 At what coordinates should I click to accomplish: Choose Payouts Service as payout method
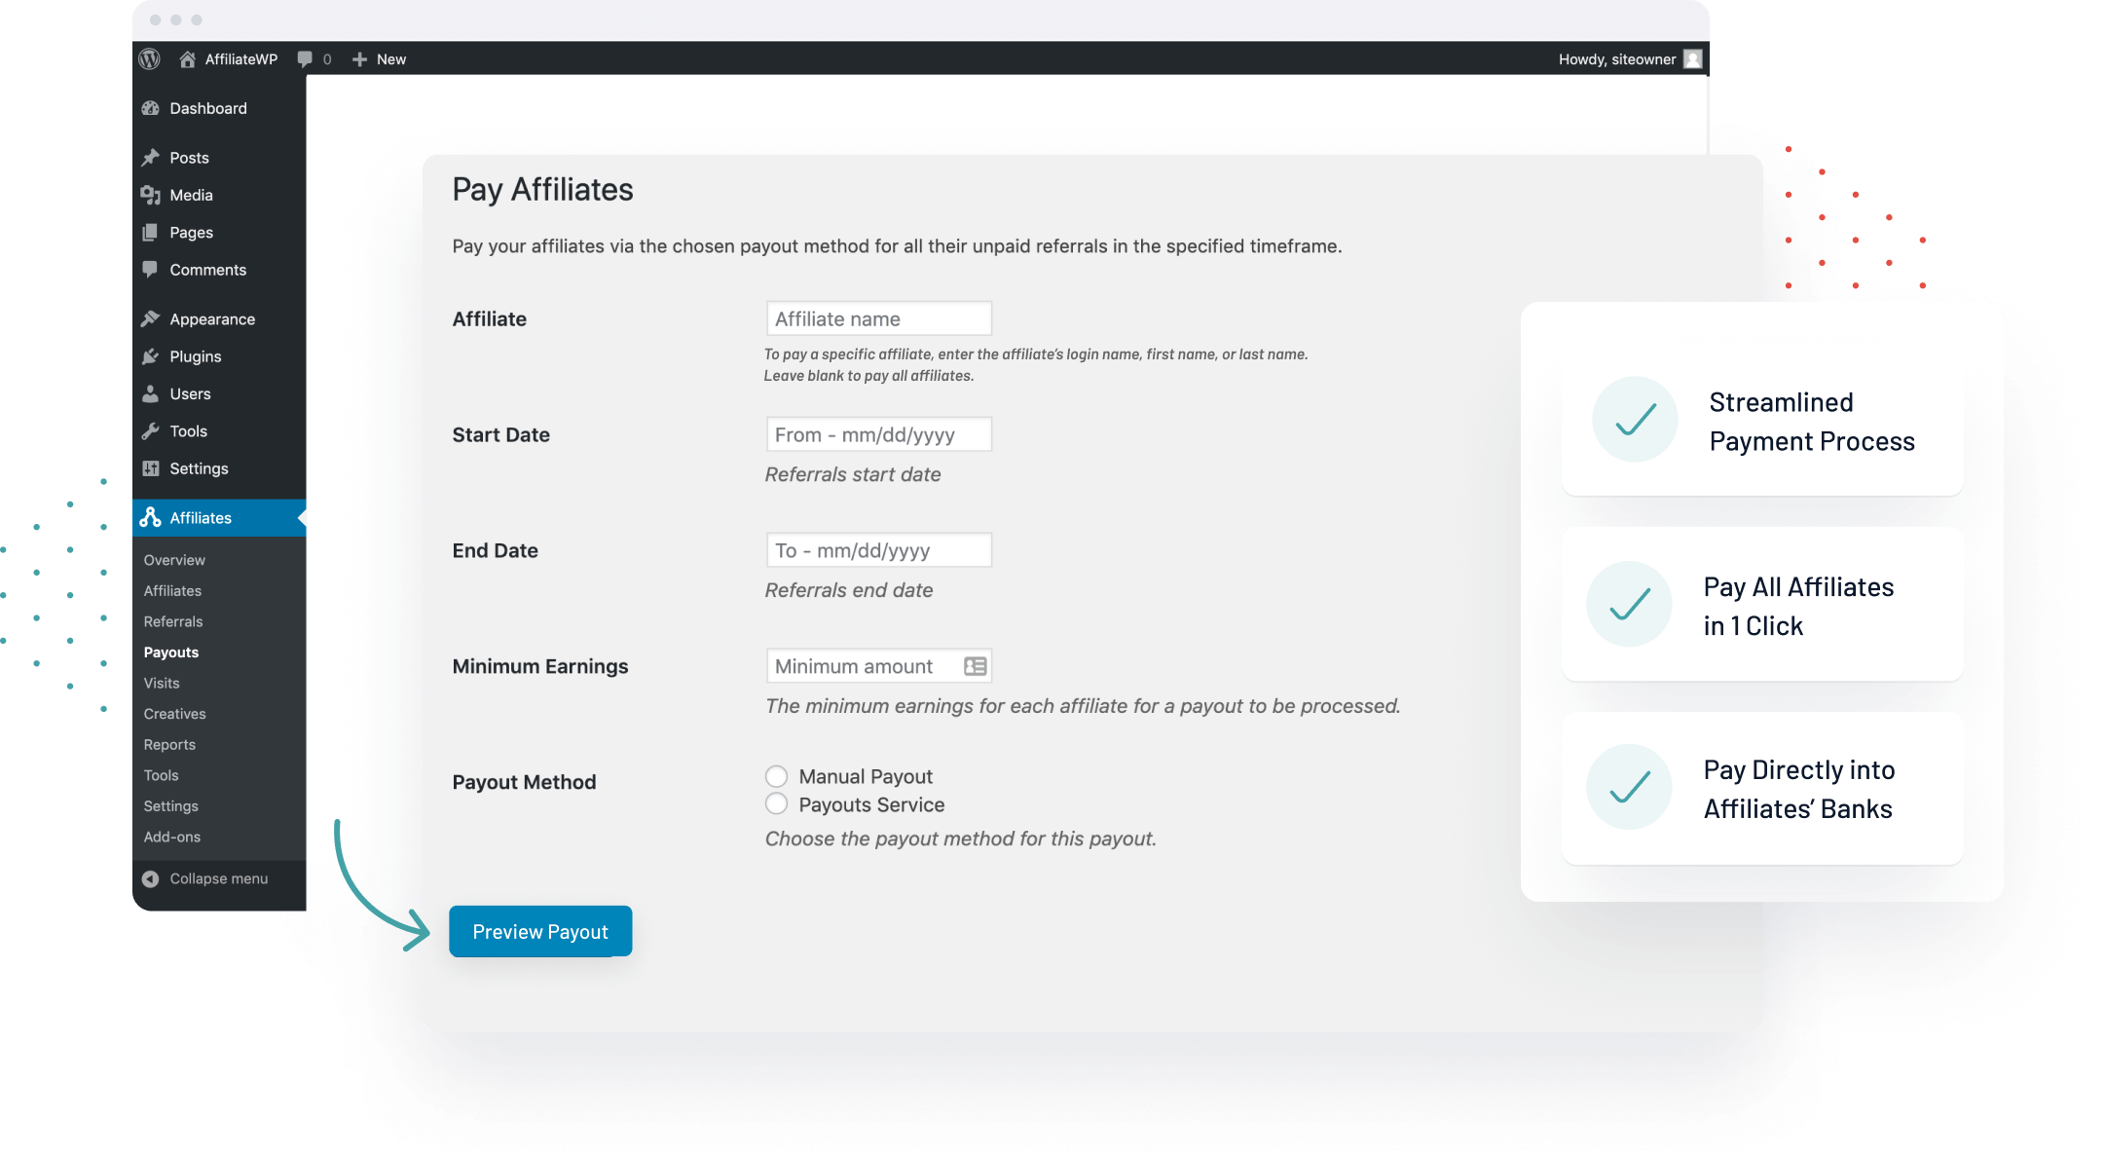[x=776, y=803]
